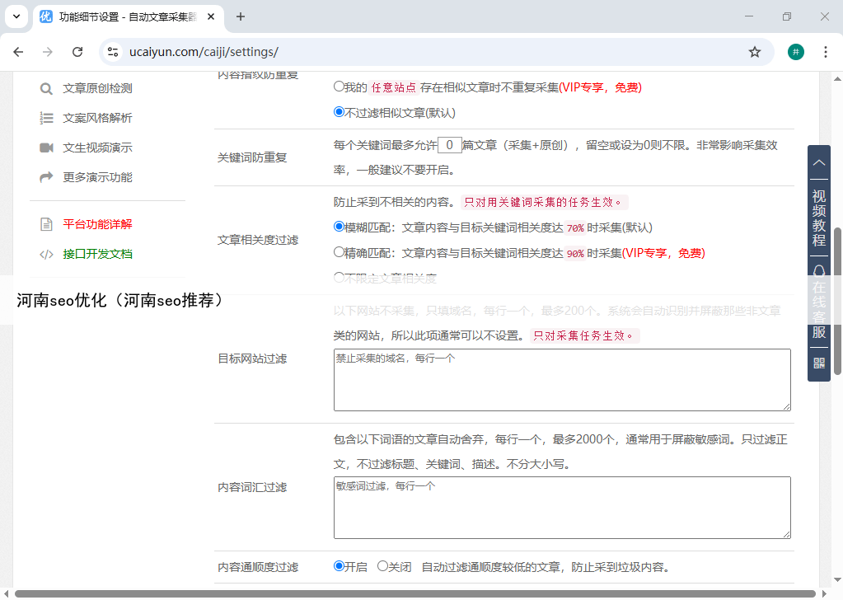
Task: Open the 视频教程 side button
Action: click(818, 218)
